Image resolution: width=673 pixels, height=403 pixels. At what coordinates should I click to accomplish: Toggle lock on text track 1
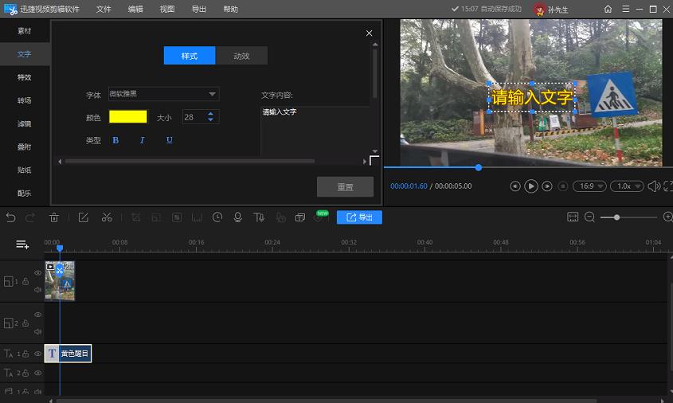tap(25, 354)
